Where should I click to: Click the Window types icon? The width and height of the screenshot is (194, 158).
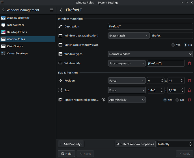click(x=60, y=54)
